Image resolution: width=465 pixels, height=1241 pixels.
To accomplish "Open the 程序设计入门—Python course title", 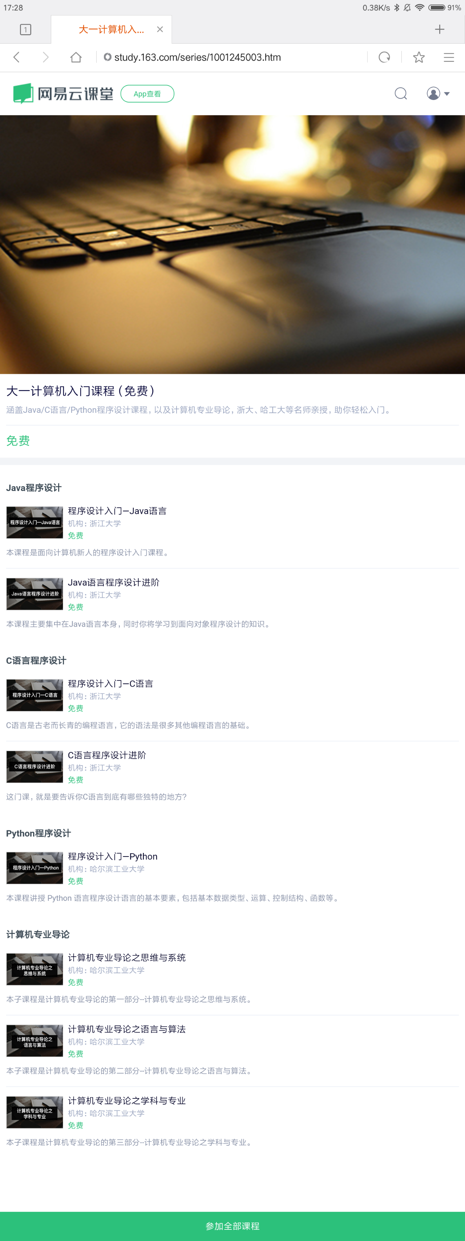I will 113,856.
